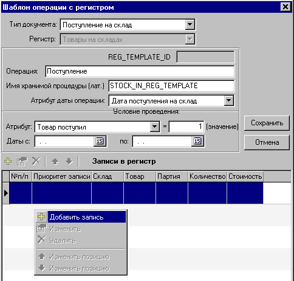The height and width of the screenshot is (281, 294).
Task: Click the 'Сохранить' button
Action: pyautogui.click(x=267, y=123)
